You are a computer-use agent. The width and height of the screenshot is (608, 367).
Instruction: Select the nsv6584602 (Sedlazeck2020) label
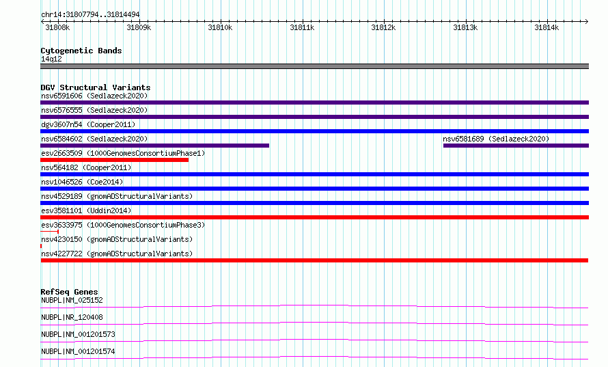94,139
